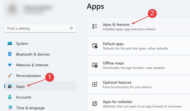This screenshot has width=190, height=111.
Task: Click the Network wifi icon
Action: 10,65
